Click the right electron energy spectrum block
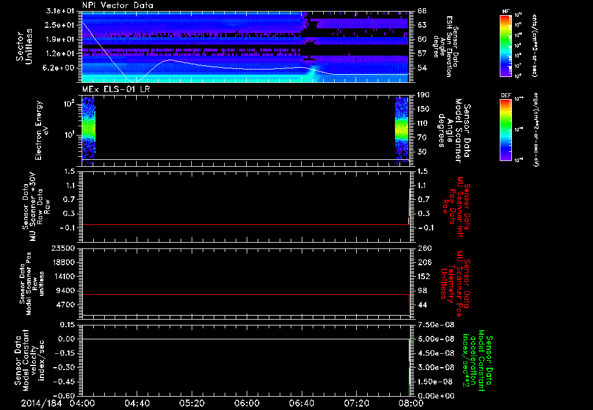Viewport: 593px width, 410px height. tap(402, 127)
